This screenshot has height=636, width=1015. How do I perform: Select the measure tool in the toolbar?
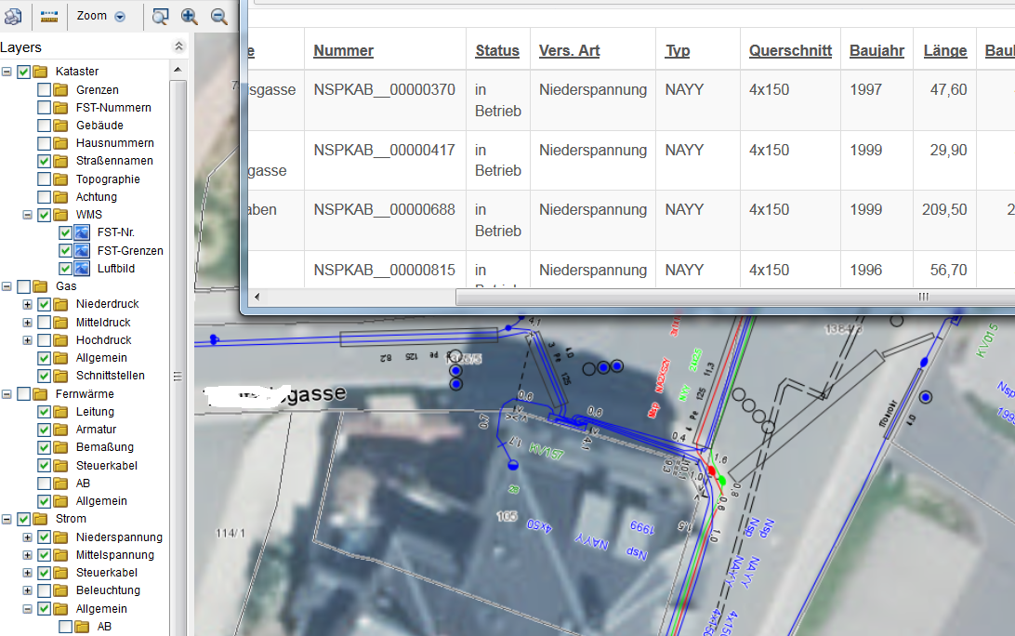point(49,16)
